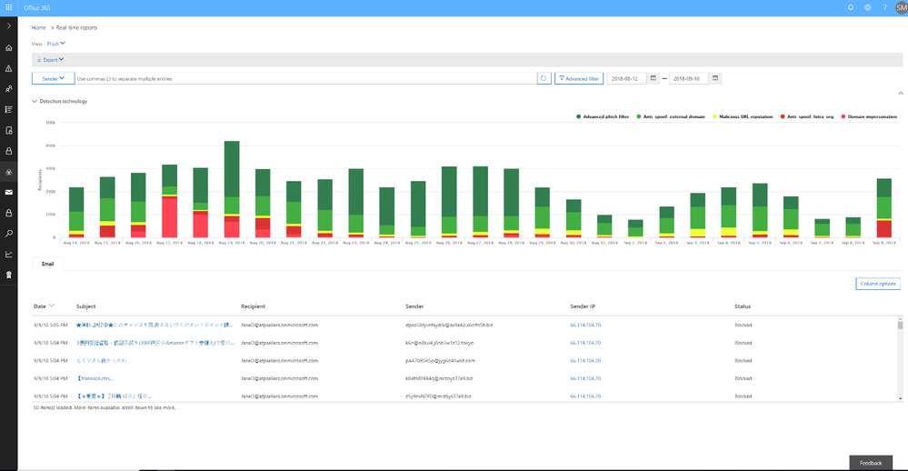Open Service assurance ribbon icon

click(x=9, y=275)
